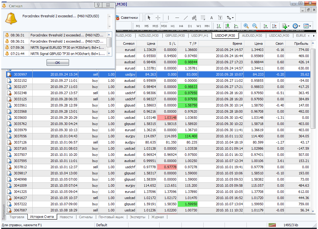Click order icon for row 3067087
The width and height of the screenshot is (318, 229).
[9, 210]
